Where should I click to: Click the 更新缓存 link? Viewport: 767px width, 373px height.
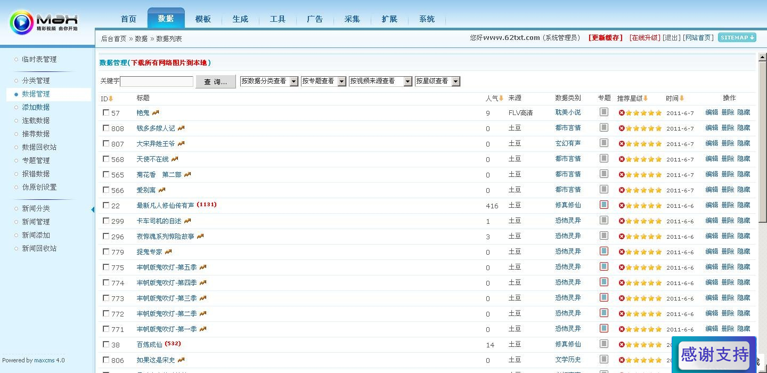(606, 38)
